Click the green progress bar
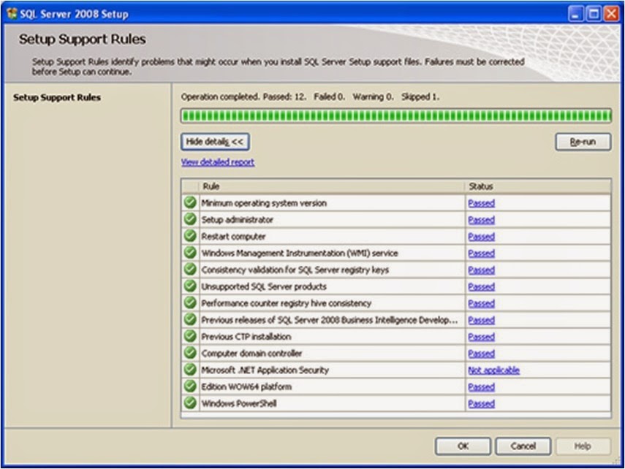625x469 pixels. tap(395, 116)
